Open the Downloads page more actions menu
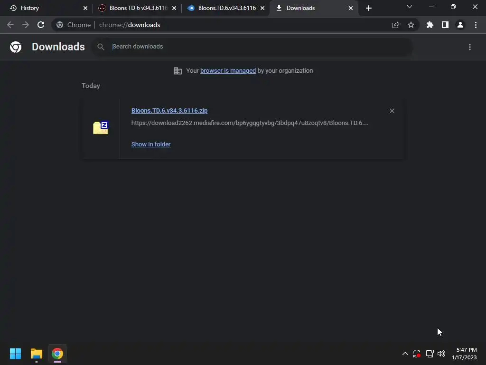This screenshot has width=486, height=365. click(x=470, y=47)
